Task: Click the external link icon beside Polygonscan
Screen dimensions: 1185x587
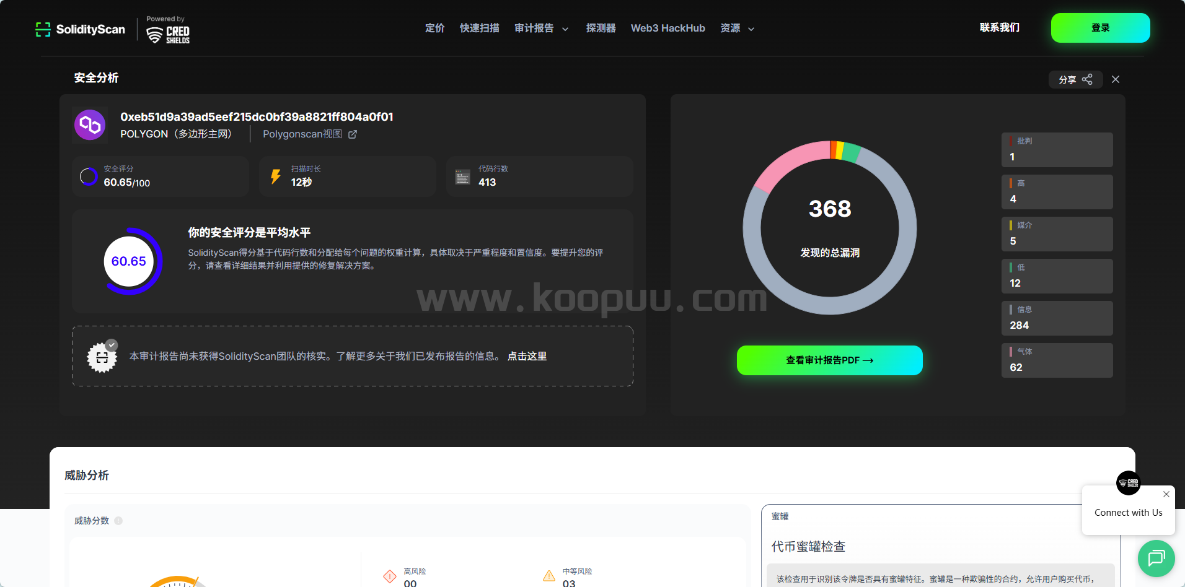Action: click(x=353, y=134)
